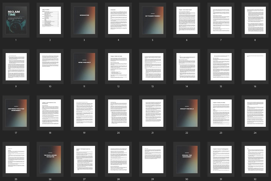Click the page 32 thumbnail
This screenshot has width=271, height=181.
255,159
